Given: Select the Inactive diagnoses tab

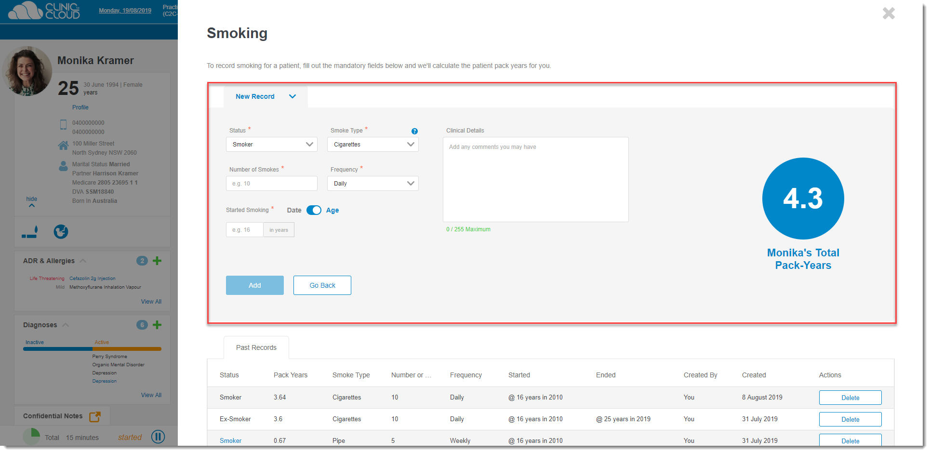Looking at the screenshot, I should point(35,342).
